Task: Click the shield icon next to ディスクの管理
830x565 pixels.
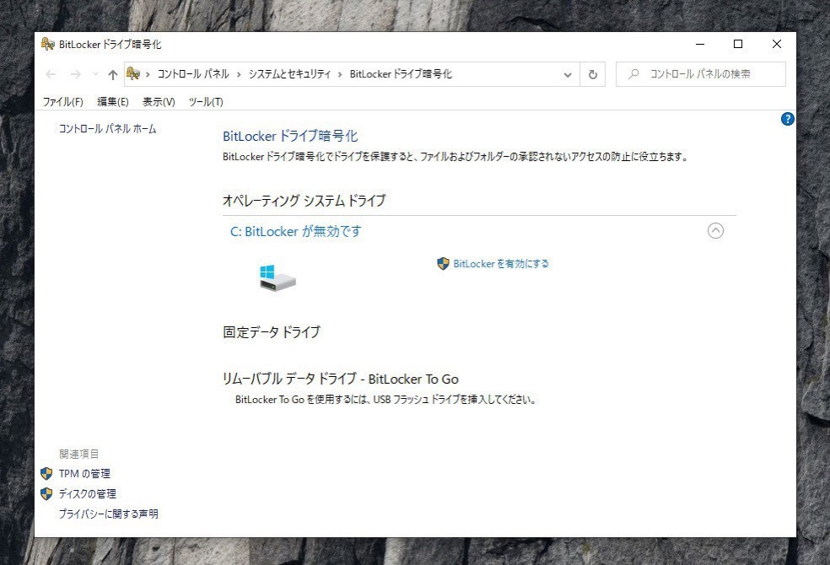Action: [46, 493]
